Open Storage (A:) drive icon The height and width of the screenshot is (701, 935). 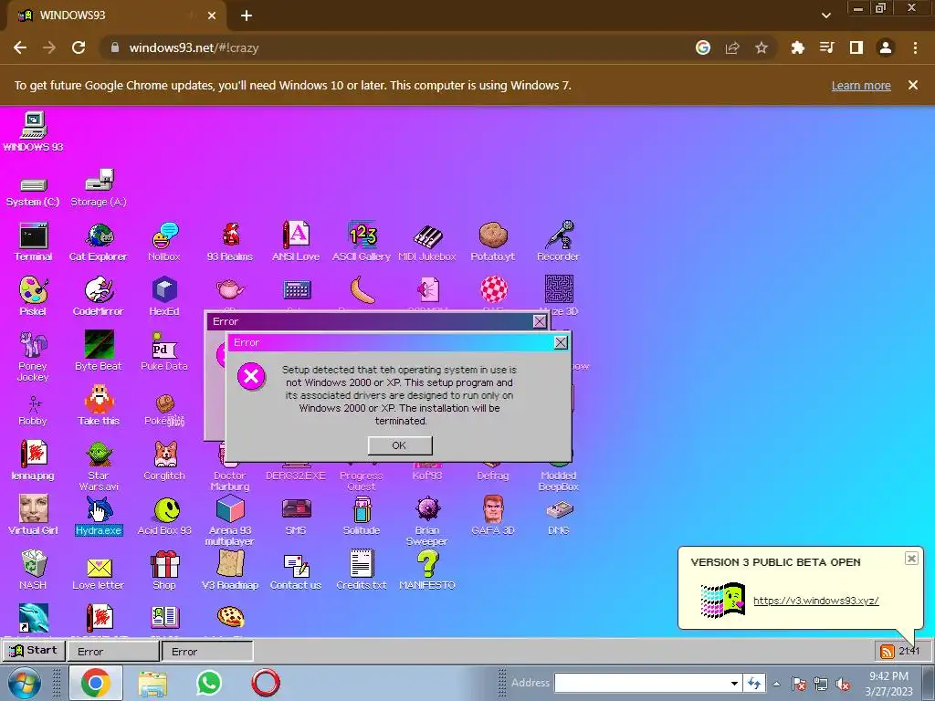point(99,187)
